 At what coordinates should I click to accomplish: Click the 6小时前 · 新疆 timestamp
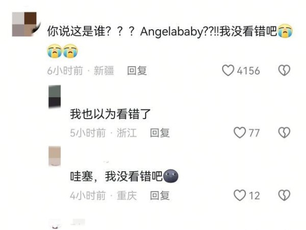point(81,71)
